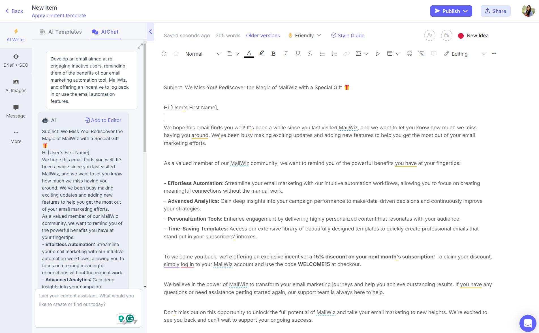Click the Share button
539x333 pixels.
[x=495, y=11]
